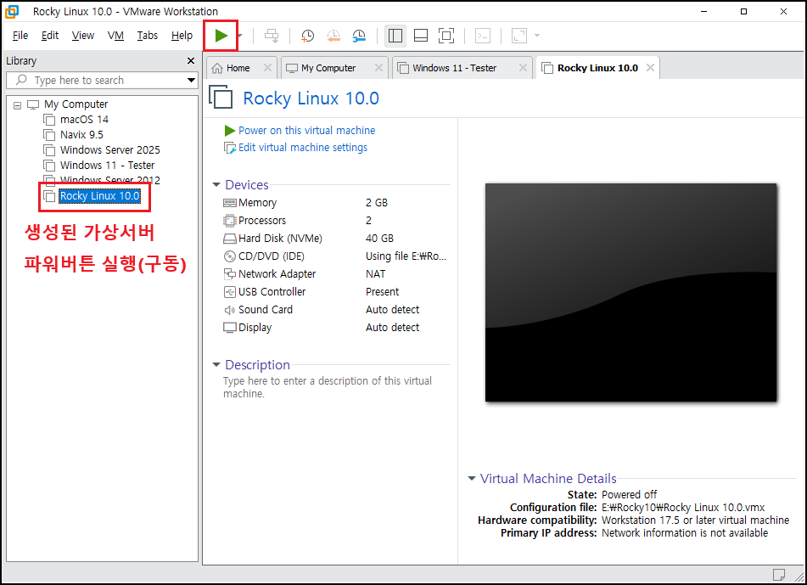Toggle the thumbnail bar view icon
Viewport: 807px width, 585px height.
pos(421,36)
